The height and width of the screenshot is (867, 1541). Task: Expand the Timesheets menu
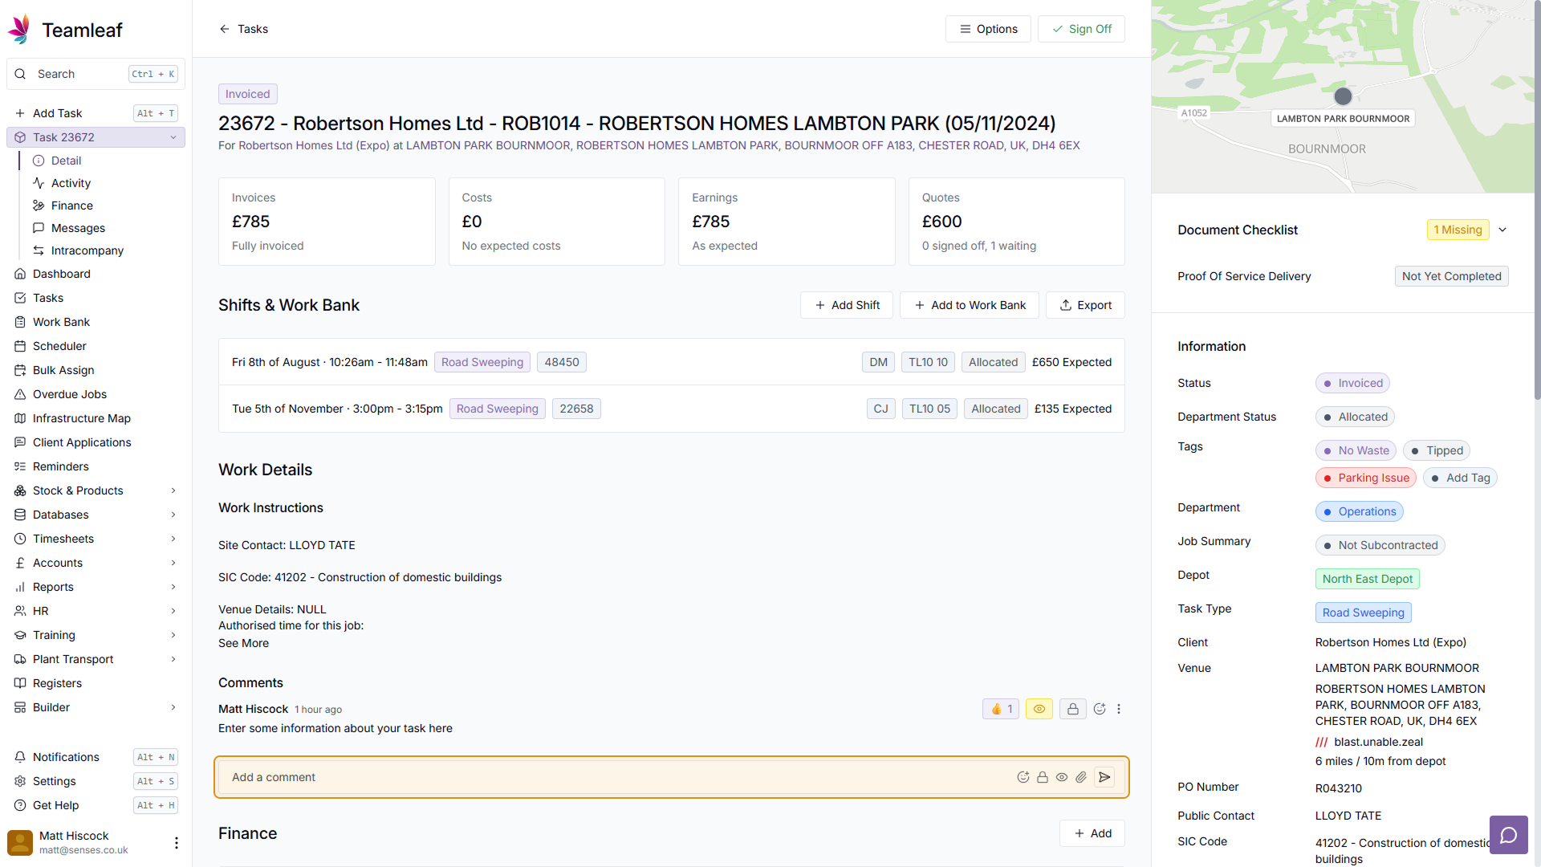click(x=173, y=539)
